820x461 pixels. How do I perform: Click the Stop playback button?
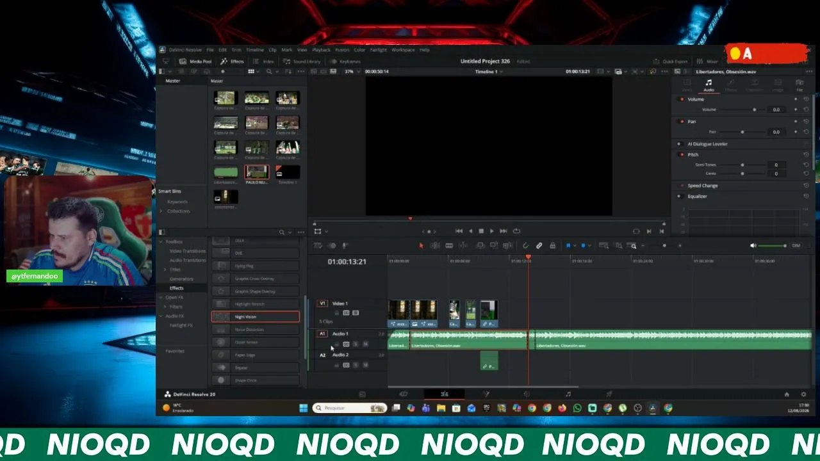481,231
